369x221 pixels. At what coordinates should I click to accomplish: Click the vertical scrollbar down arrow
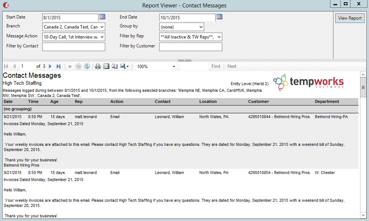click(363, 215)
